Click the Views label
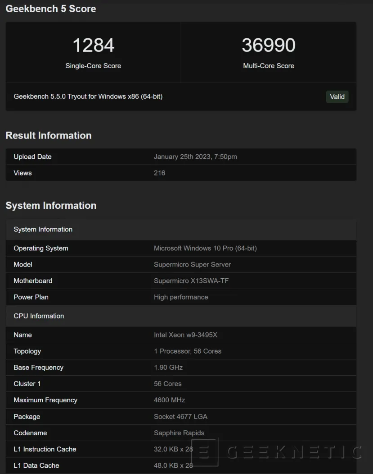 point(22,173)
